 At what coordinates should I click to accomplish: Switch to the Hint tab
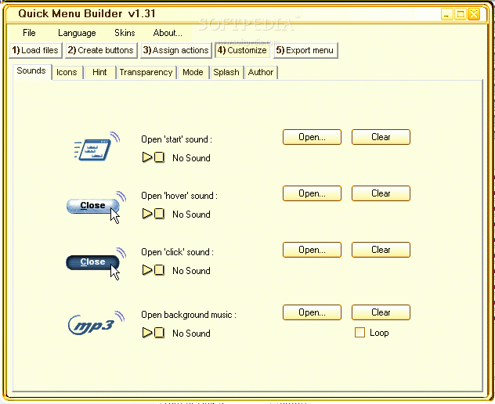point(99,72)
